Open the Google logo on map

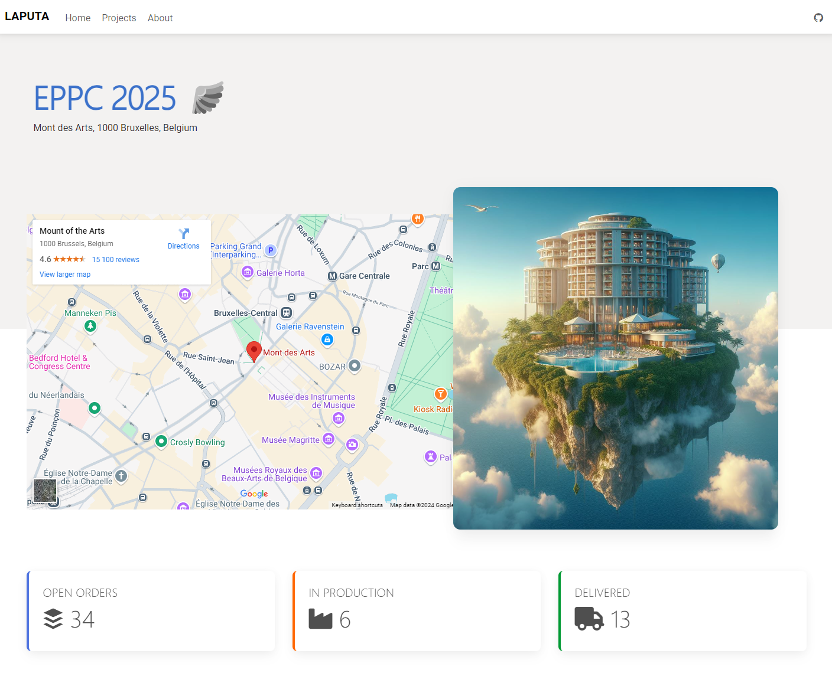254,494
